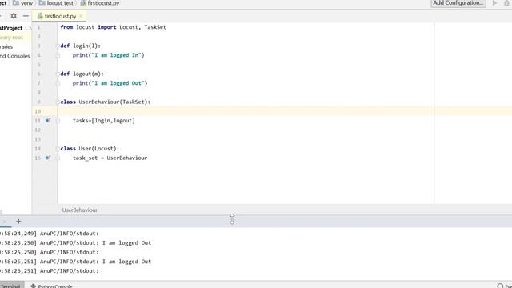Click the override marker on line 15
The image size is (512, 288).
[48, 158]
